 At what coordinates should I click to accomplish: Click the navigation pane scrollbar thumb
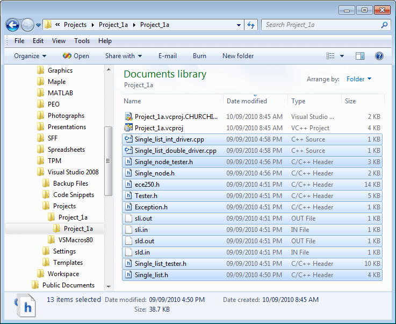(109, 161)
